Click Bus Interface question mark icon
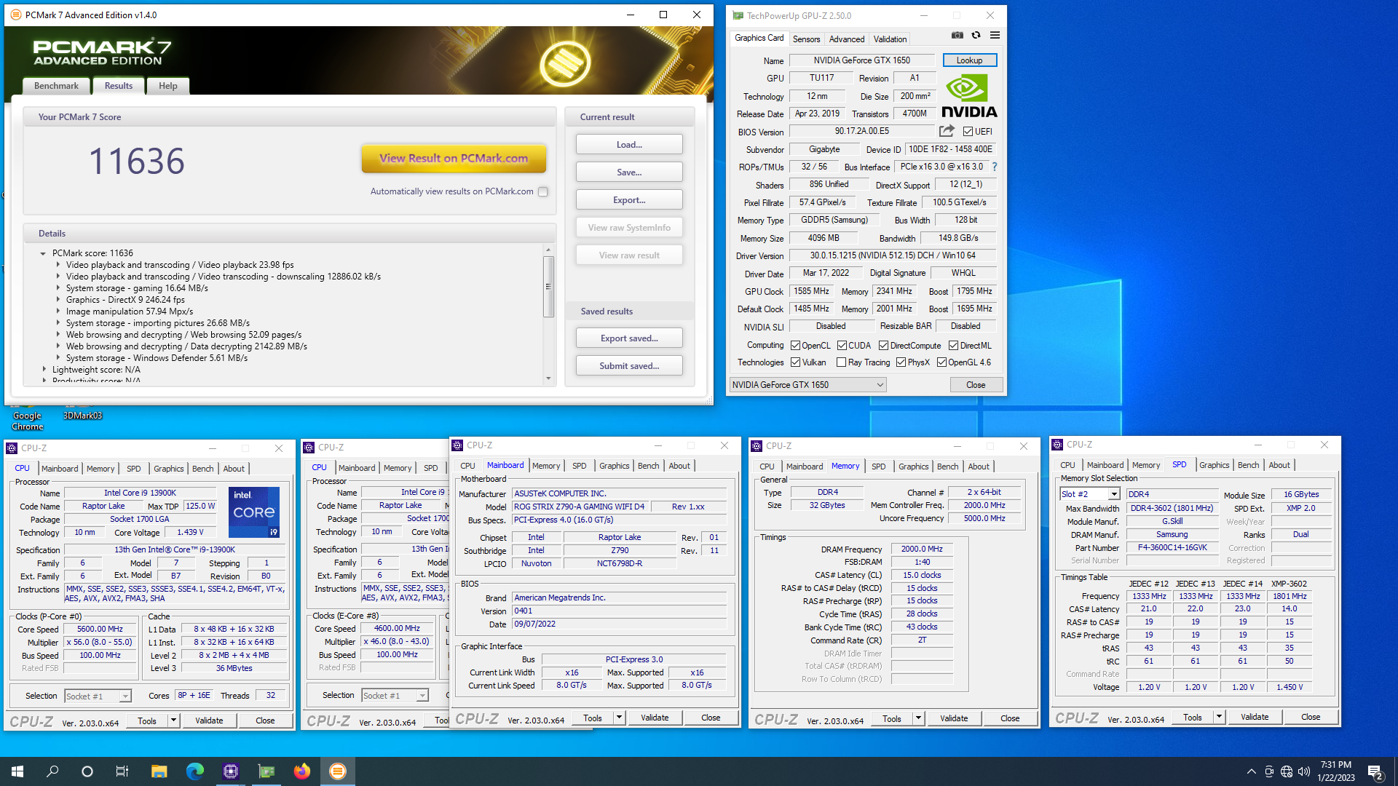The height and width of the screenshot is (786, 1398). point(994,167)
